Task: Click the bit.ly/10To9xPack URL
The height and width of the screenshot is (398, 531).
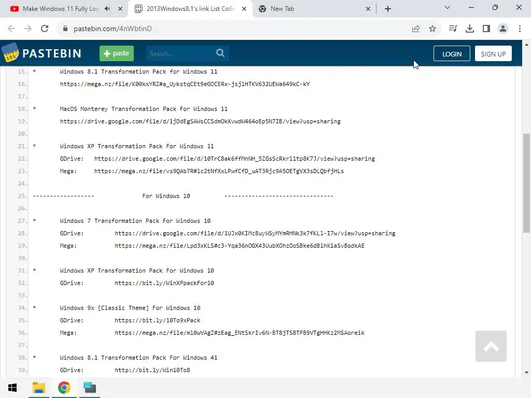Action: pyautogui.click(x=158, y=320)
